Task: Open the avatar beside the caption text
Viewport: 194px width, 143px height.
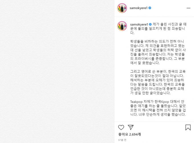Action: [x=122, y=26]
